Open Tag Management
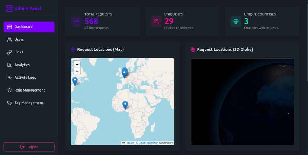308x155 pixels. [x=29, y=103]
